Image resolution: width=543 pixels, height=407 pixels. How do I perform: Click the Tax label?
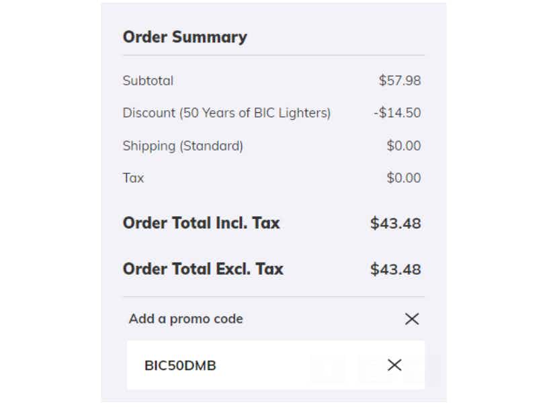(x=133, y=178)
